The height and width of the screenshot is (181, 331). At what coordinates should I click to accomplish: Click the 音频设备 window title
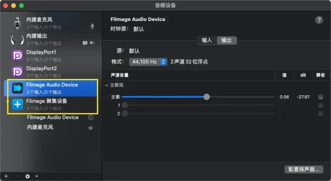[x=165, y=6]
